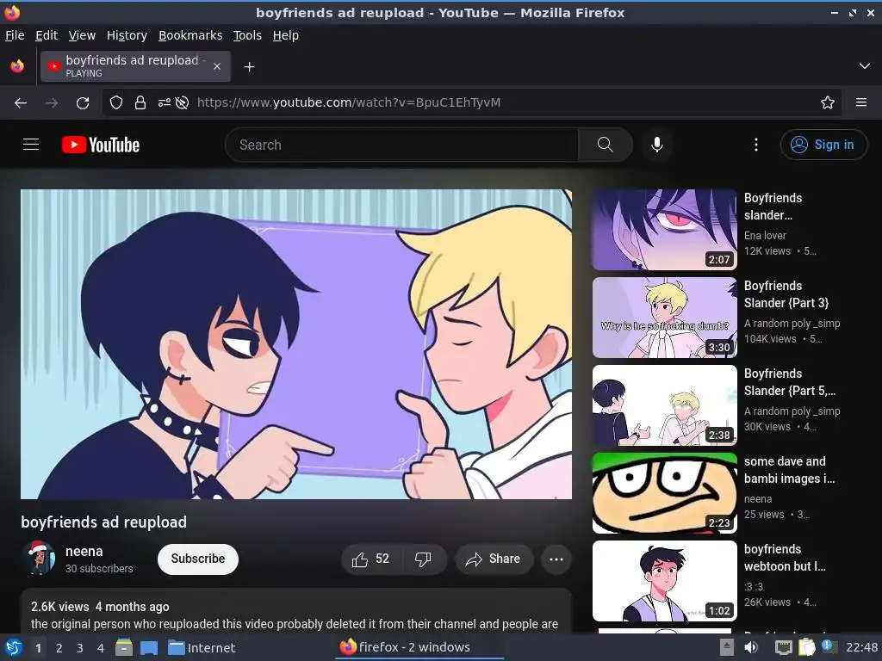Image resolution: width=882 pixels, height=661 pixels.
Task: Open boyfriends webtoon video thumbnail
Action: pos(664,581)
